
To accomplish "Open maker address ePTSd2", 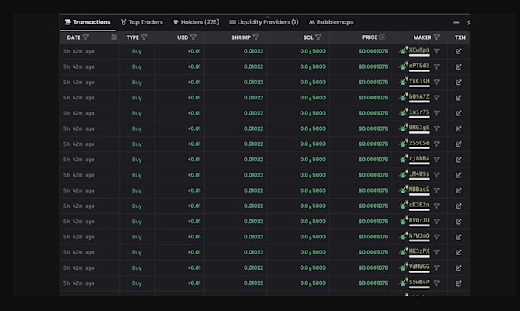I will tap(419, 66).
